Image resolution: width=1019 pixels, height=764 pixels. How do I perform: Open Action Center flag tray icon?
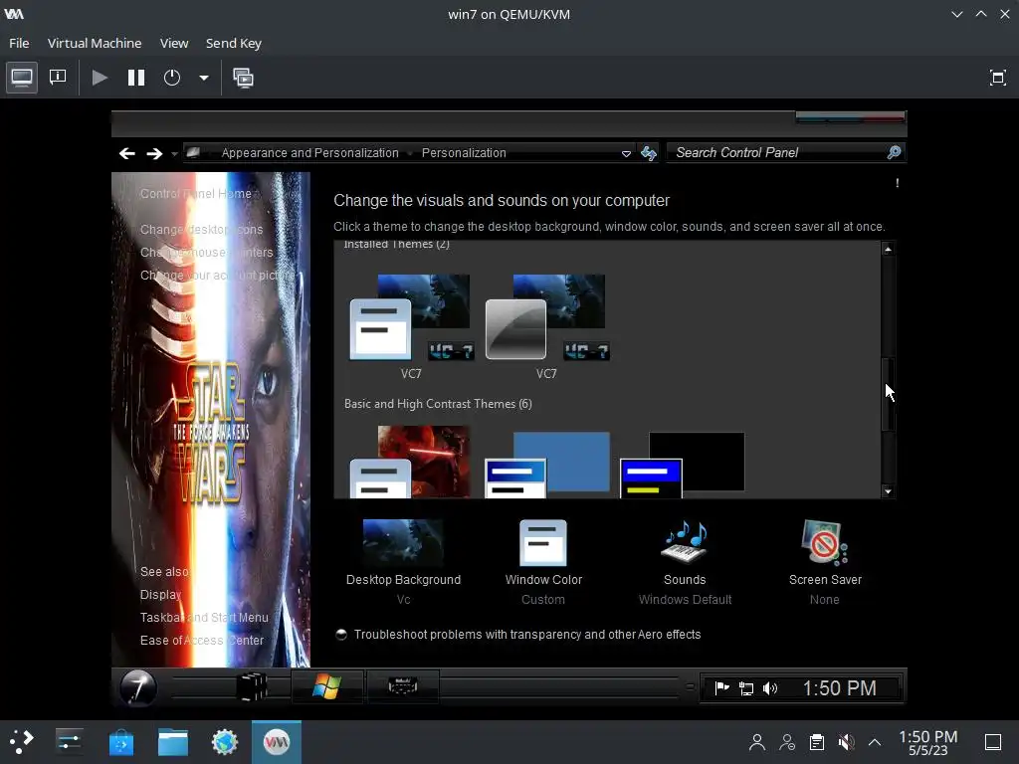pos(722,688)
